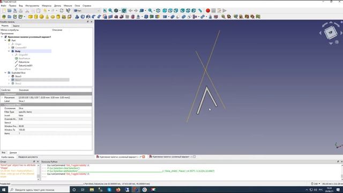343x193 pixels.
Task: Click the Measure linear icon
Action: pos(223,17)
